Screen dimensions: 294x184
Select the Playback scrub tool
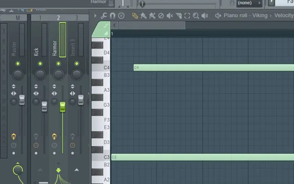pos(205,16)
